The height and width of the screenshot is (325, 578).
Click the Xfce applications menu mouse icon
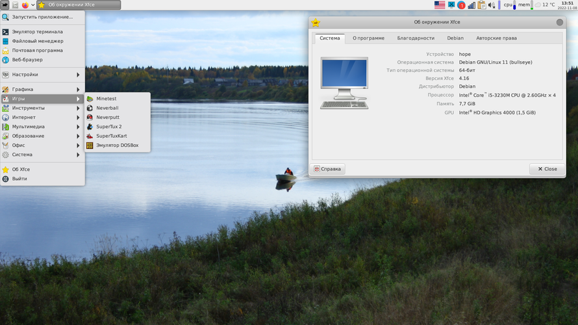coord(5,5)
